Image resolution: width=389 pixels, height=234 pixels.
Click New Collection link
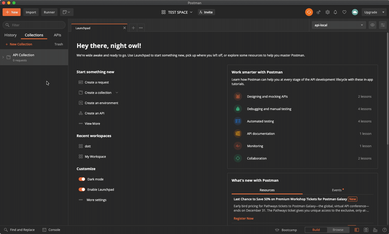(19, 44)
